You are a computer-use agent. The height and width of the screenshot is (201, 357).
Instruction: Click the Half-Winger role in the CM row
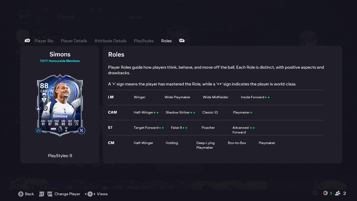(x=143, y=143)
